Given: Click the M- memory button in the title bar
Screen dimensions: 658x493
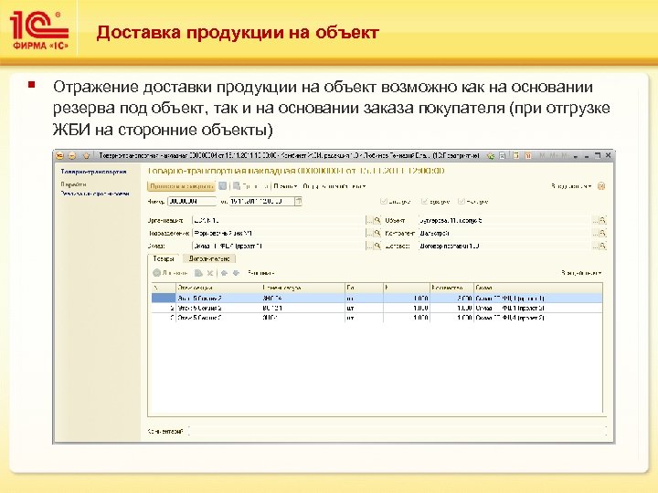Looking at the screenshot, I should (x=565, y=155).
